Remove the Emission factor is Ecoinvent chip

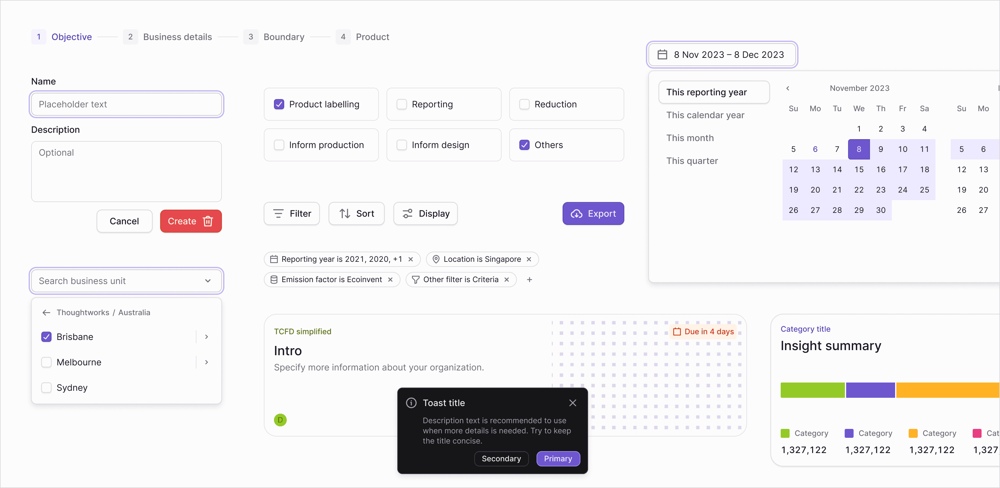point(391,279)
